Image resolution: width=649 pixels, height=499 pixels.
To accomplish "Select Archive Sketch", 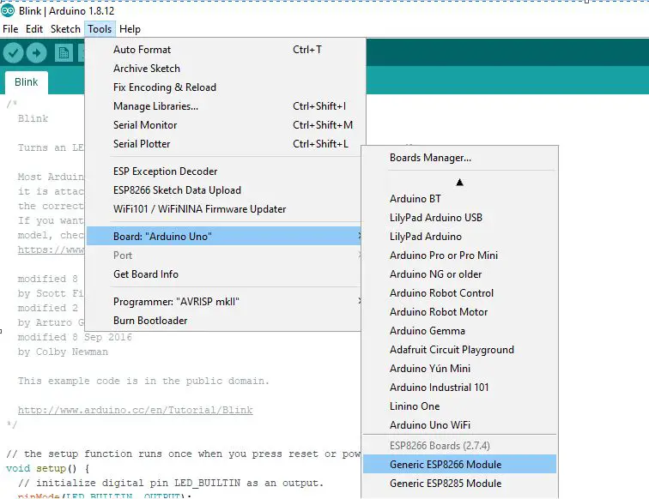I will click(x=225, y=69).
